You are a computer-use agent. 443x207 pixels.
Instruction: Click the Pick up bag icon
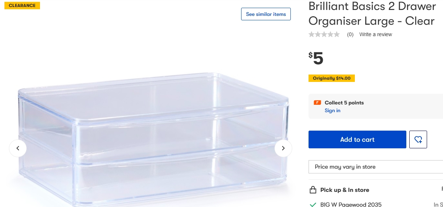point(313,190)
